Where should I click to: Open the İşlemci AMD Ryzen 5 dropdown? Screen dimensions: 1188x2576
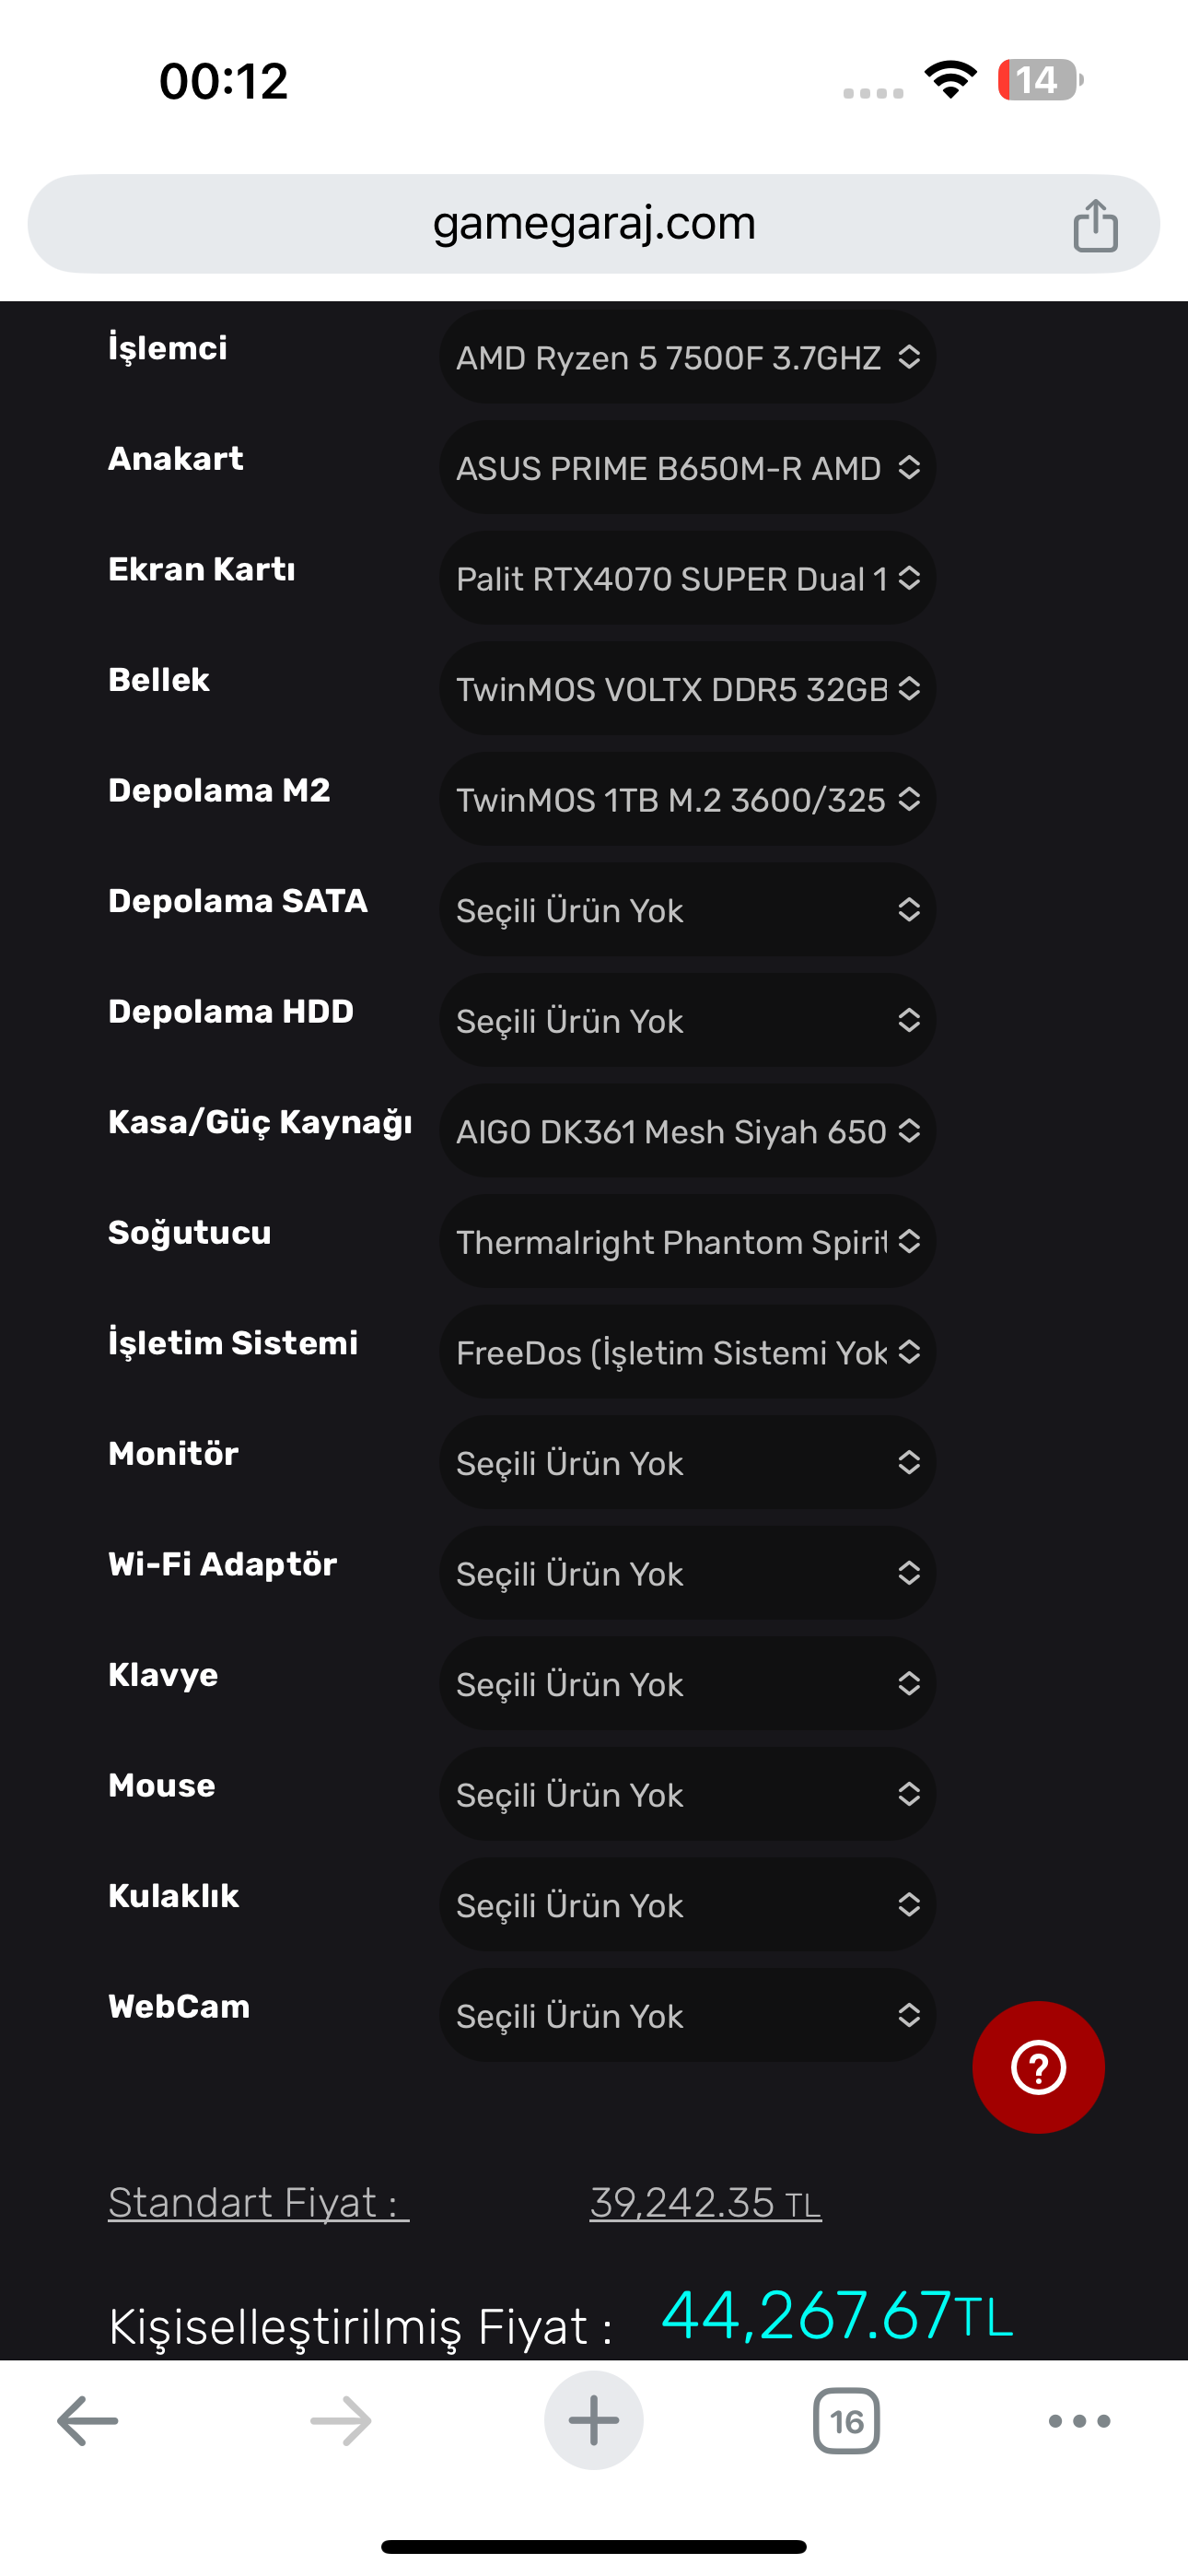pos(687,357)
